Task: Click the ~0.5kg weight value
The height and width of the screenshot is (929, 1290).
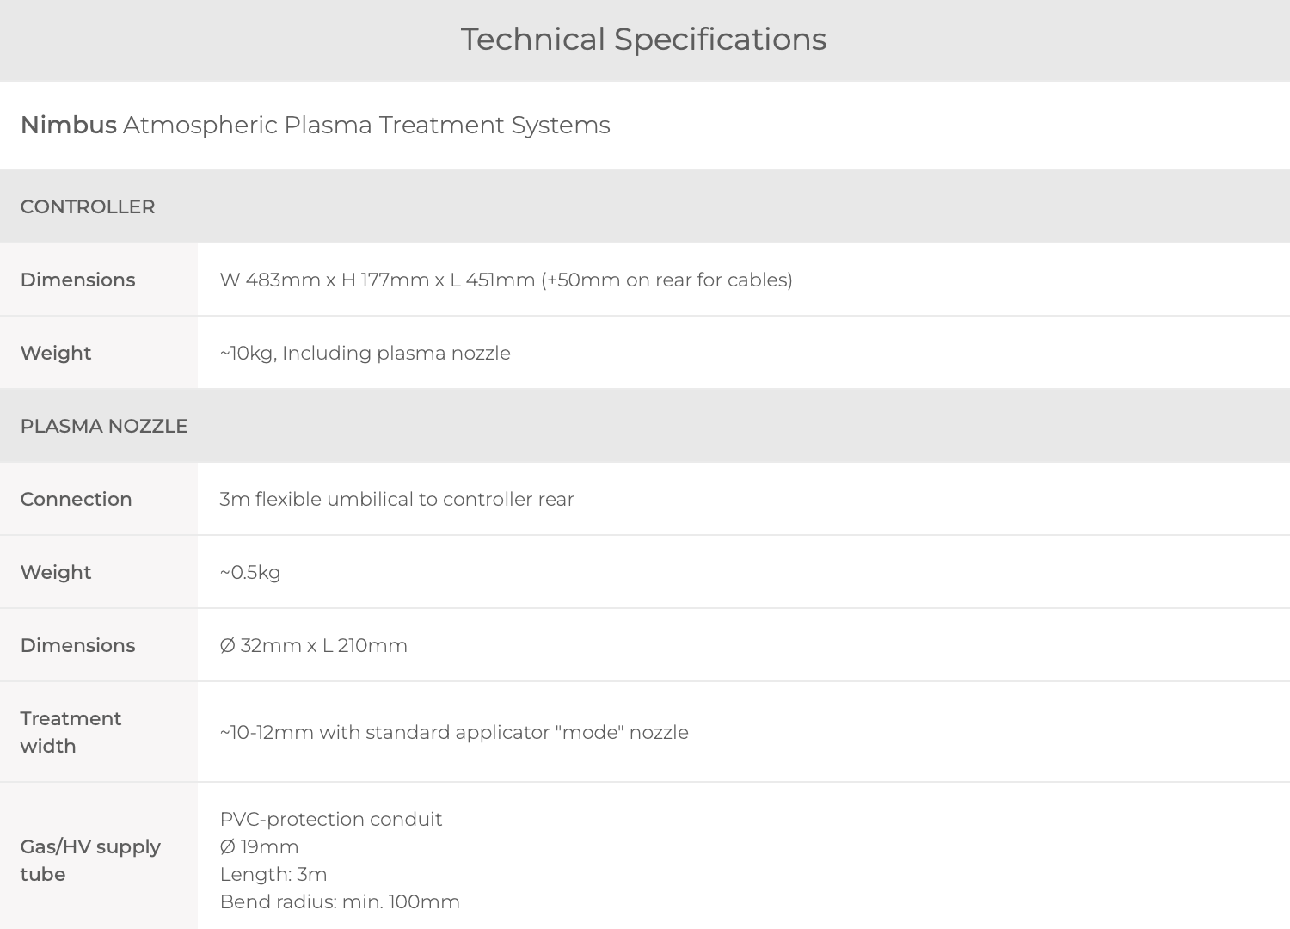Action: pyautogui.click(x=250, y=573)
